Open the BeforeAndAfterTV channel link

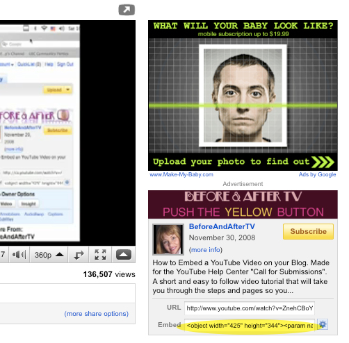click(x=222, y=226)
